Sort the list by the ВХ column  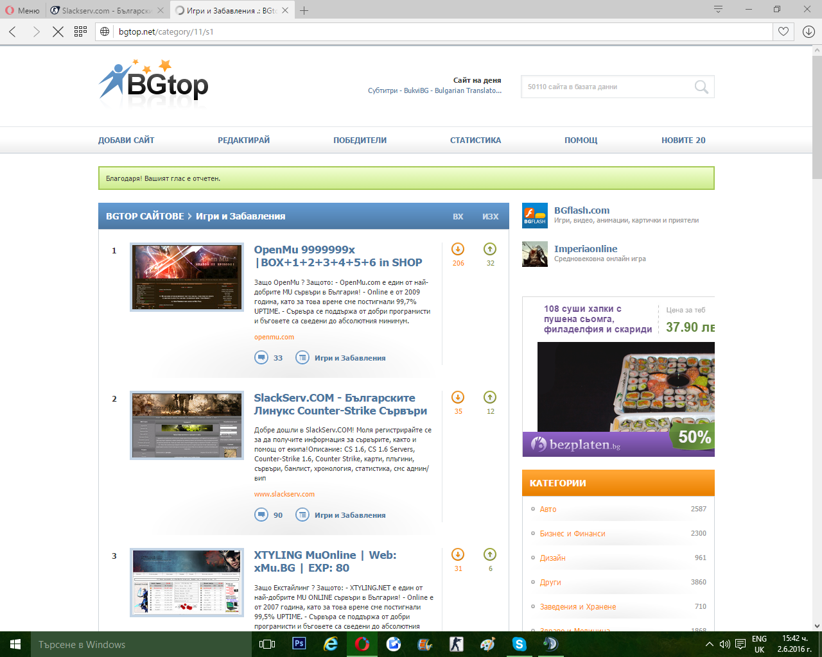coord(458,216)
